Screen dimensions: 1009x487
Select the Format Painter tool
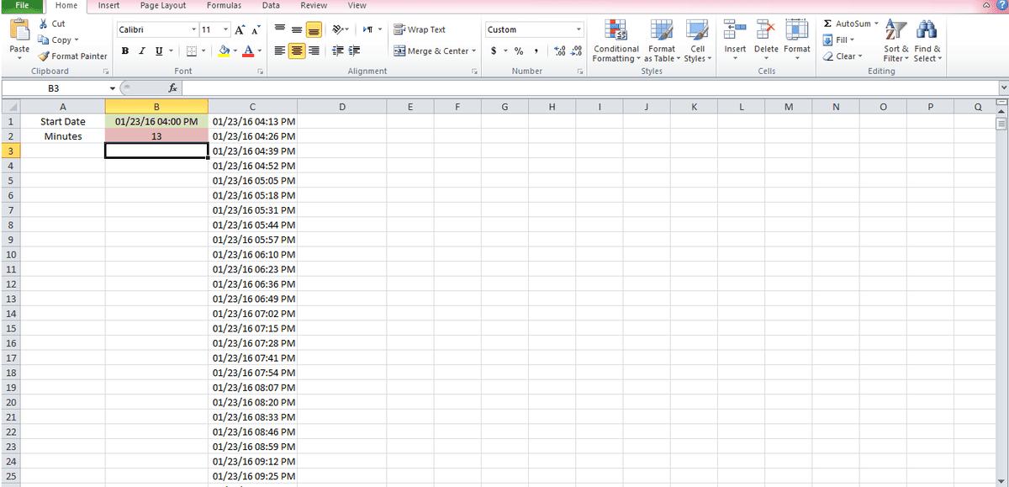coord(73,56)
